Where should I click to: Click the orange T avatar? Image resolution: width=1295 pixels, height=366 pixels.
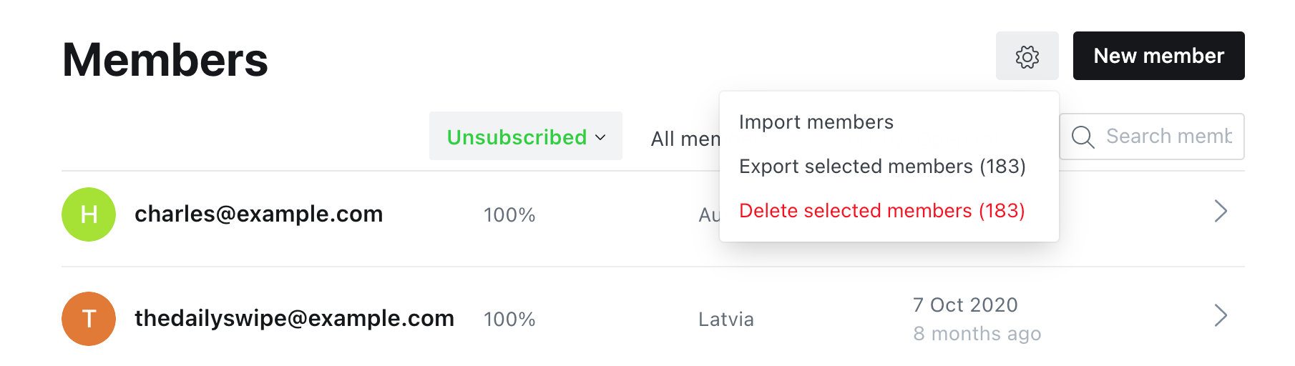(x=89, y=319)
